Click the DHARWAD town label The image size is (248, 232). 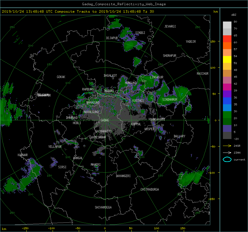click(72, 118)
